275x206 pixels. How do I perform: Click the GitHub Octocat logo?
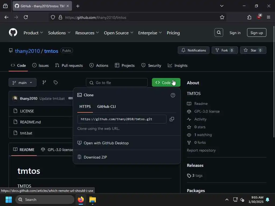point(13,32)
